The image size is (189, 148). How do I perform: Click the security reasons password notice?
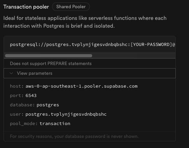74,136
